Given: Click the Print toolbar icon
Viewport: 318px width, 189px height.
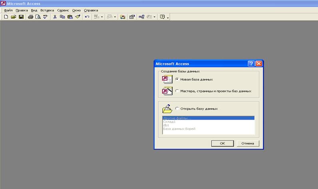Looking at the screenshot, I should tap(31, 17).
